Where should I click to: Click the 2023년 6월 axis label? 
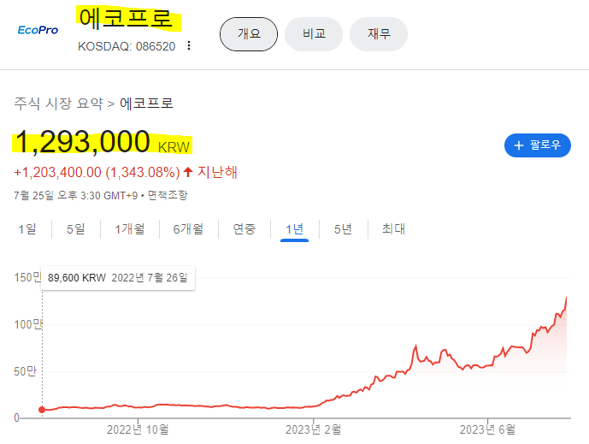487,429
